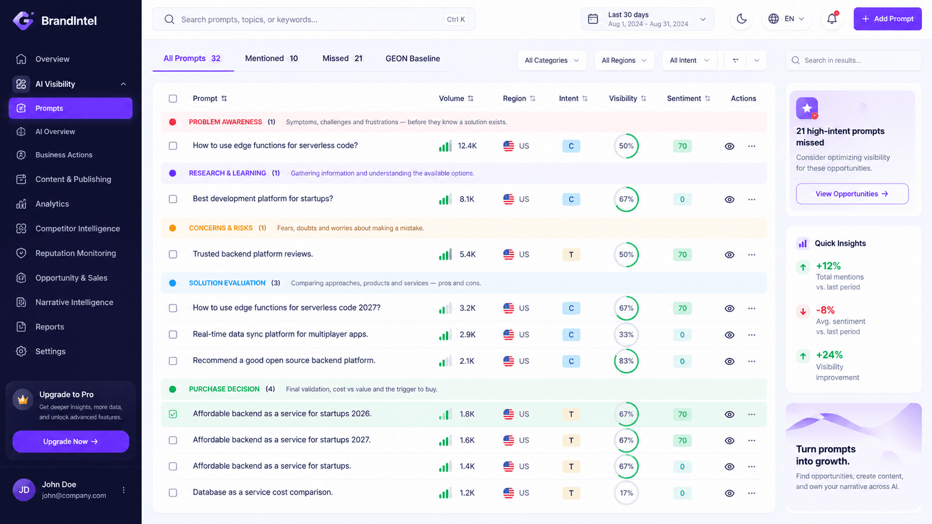Viewport: 932px width, 524px height.
Task: Open the All Intent filter dropdown
Action: (x=689, y=60)
